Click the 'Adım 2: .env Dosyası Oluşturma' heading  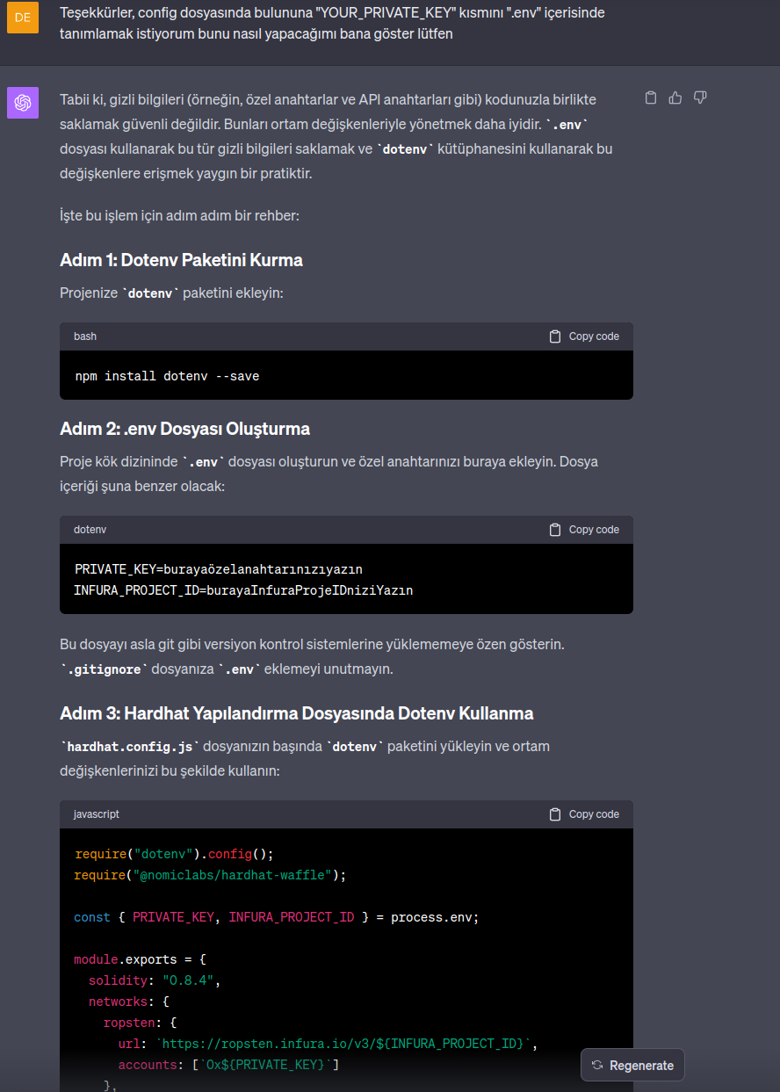pyautogui.click(x=184, y=429)
